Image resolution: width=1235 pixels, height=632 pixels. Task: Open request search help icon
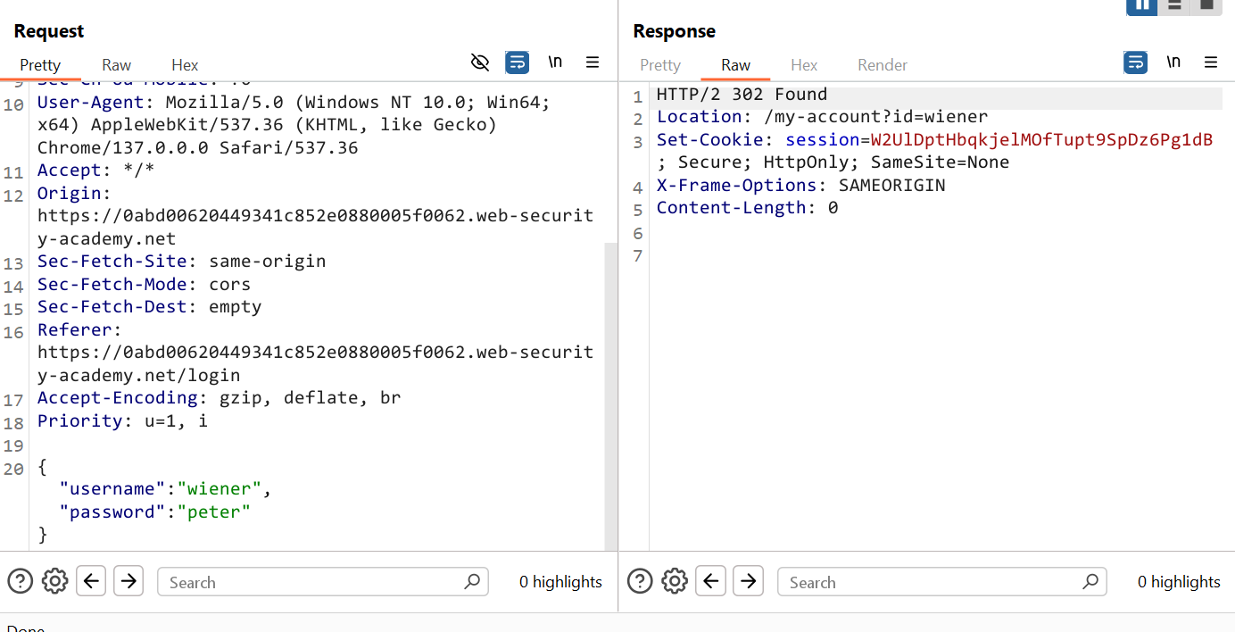(x=20, y=581)
